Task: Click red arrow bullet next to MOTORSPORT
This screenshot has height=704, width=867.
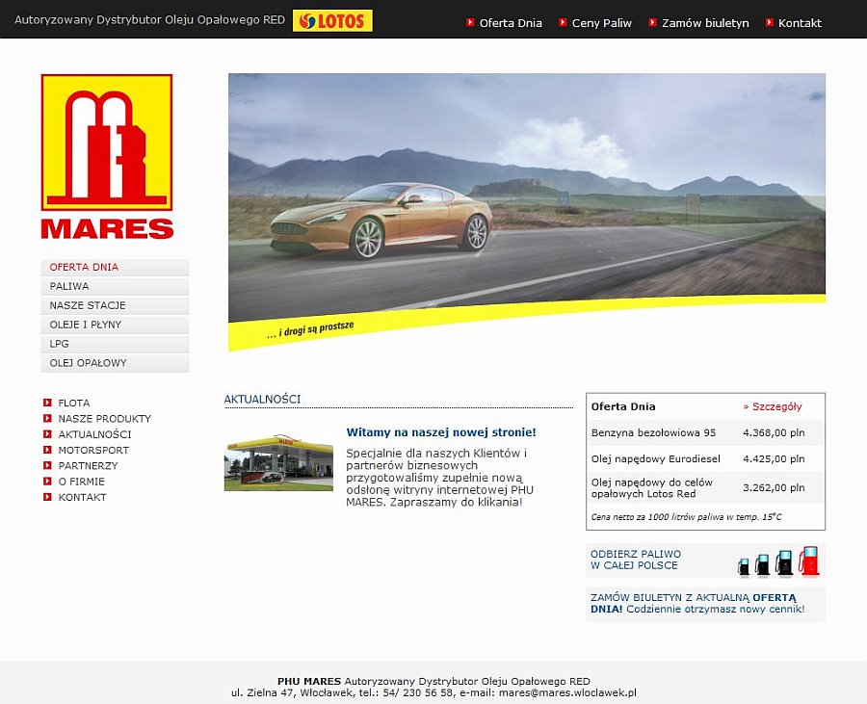Action: [x=47, y=450]
